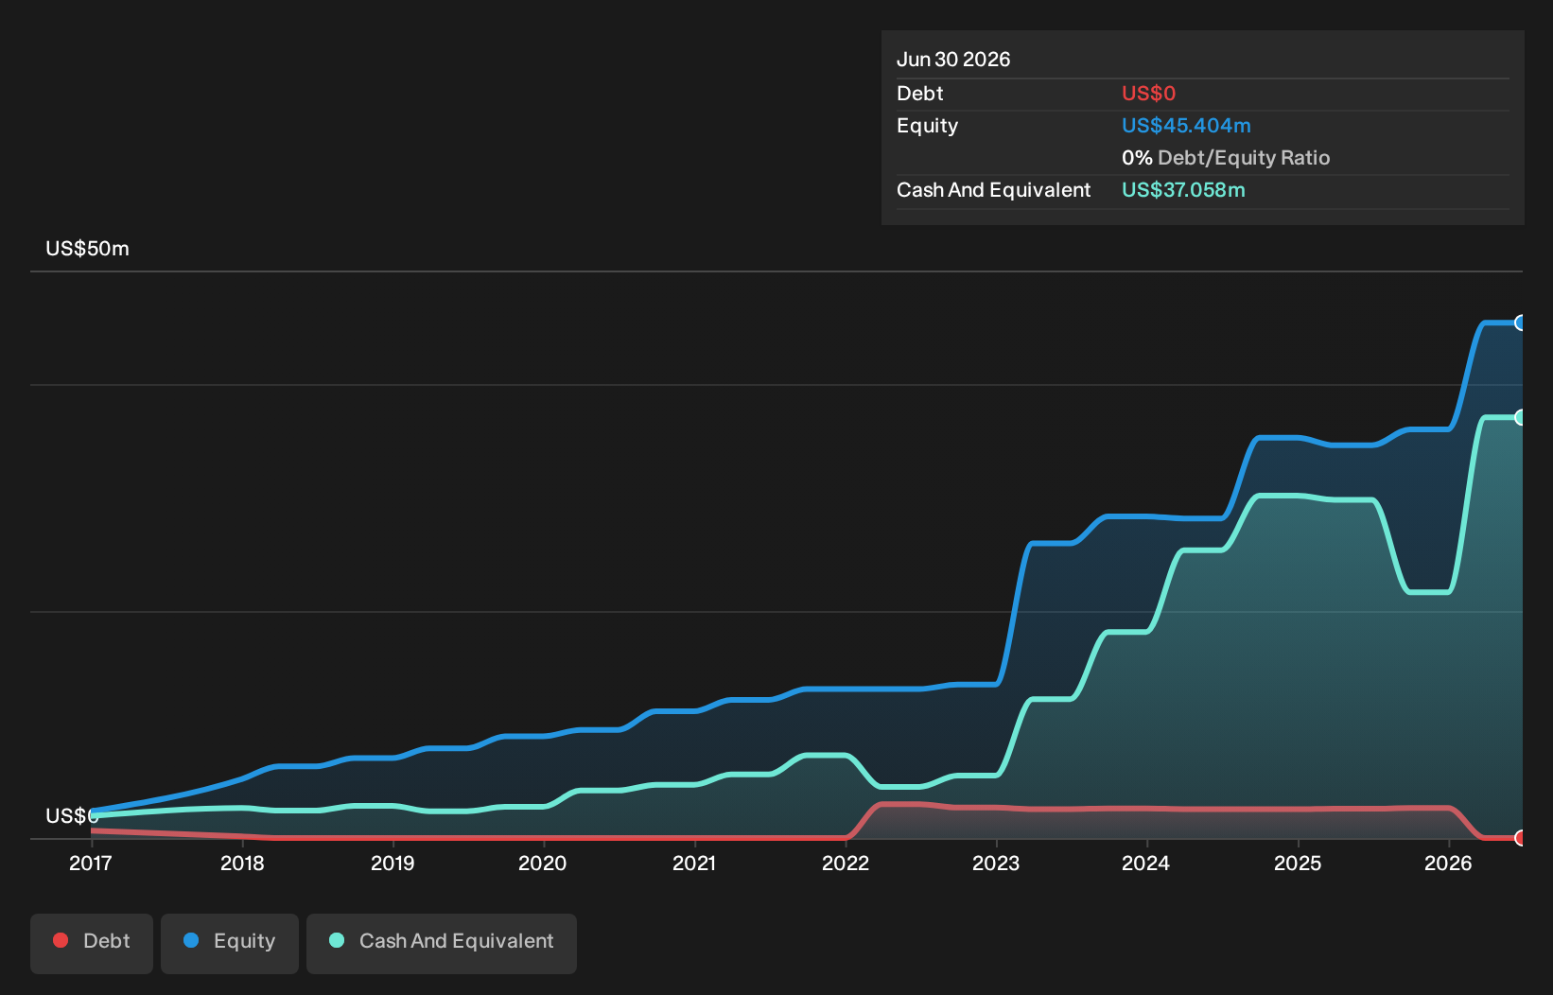The image size is (1553, 995).
Task: Click the 0% Debt/Equity Ratio text
Action: pyautogui.click(x=1226, y=158)
